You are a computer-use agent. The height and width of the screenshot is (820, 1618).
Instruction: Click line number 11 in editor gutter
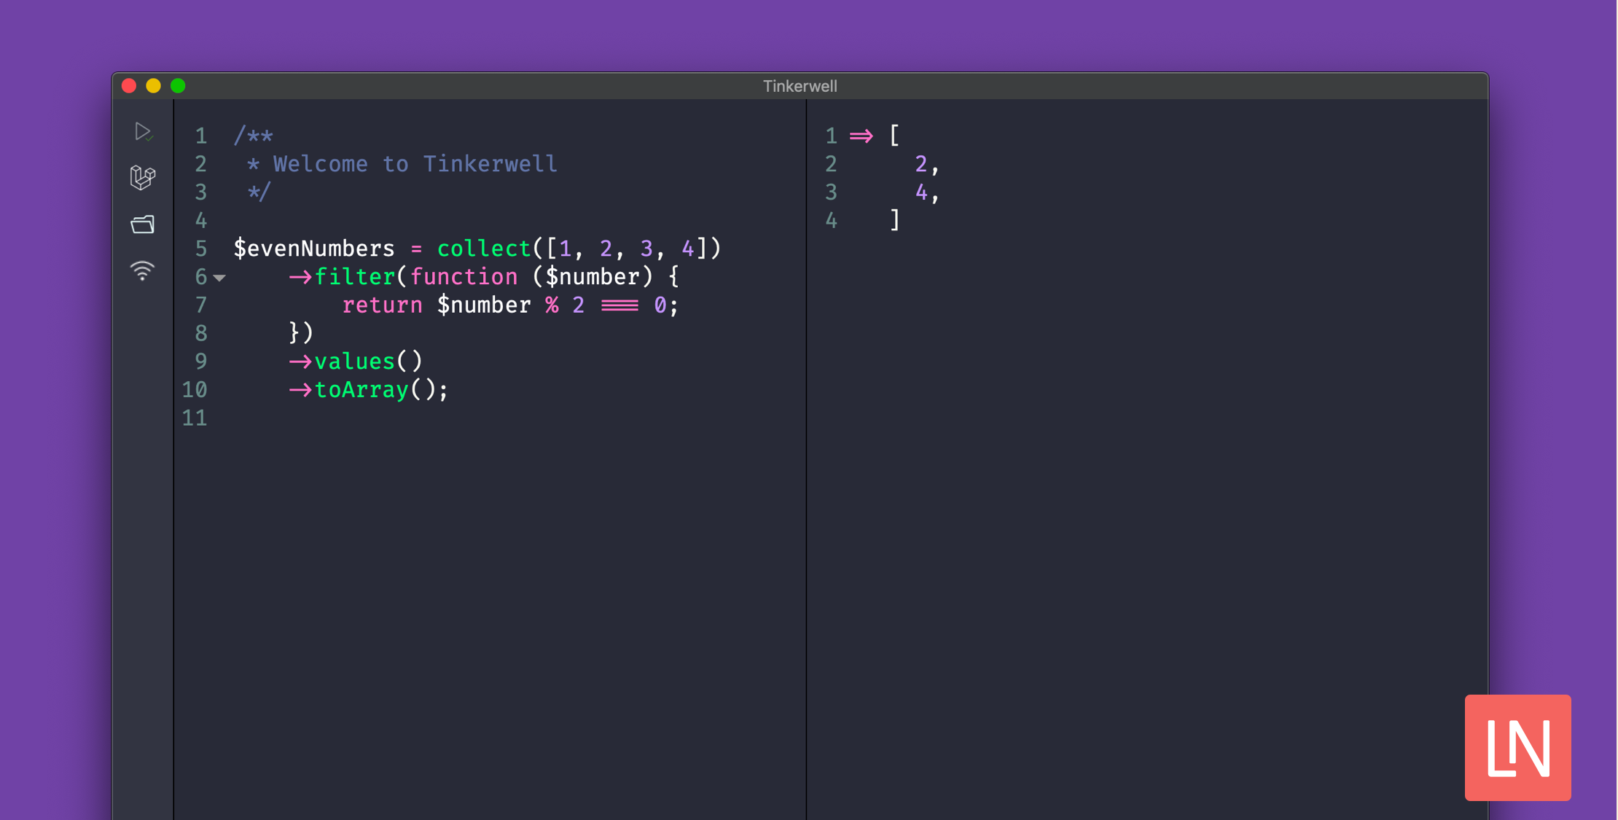click(195, 418)
